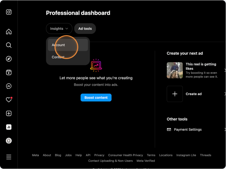Open Reels from the sidebar
226x169 pixels.
tap(9, 73)
